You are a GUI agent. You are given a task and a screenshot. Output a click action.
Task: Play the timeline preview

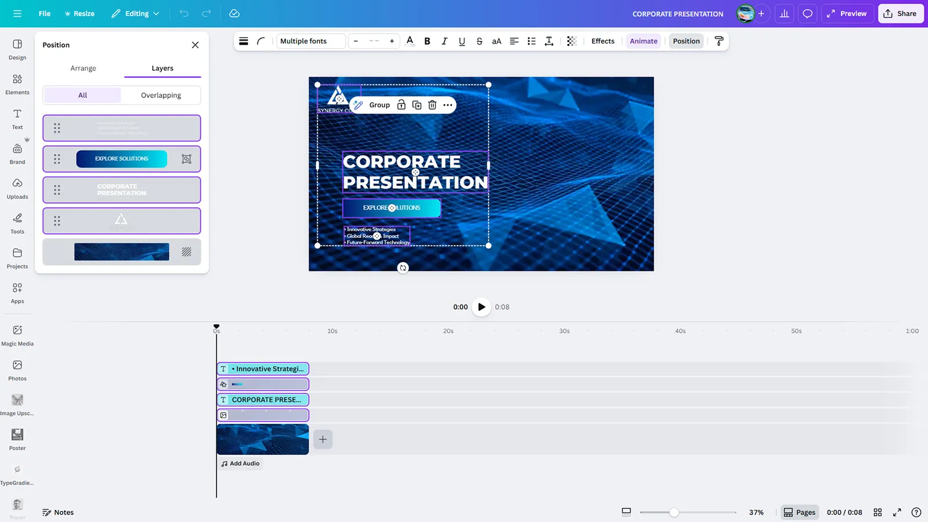point(481,307)
